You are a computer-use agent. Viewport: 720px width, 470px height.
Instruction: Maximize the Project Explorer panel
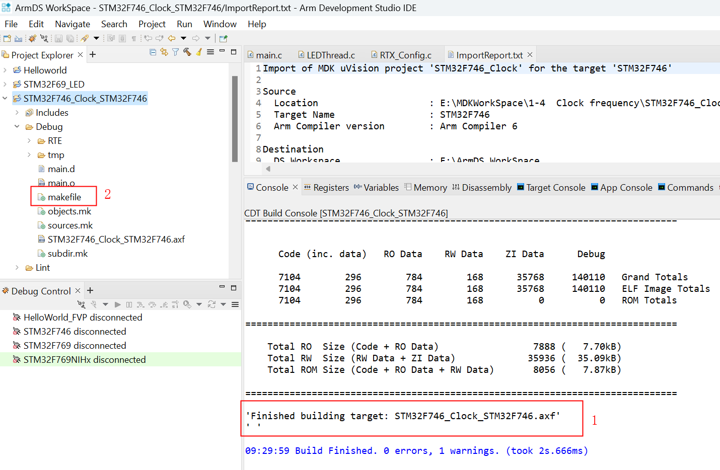(x=234, y=52)
